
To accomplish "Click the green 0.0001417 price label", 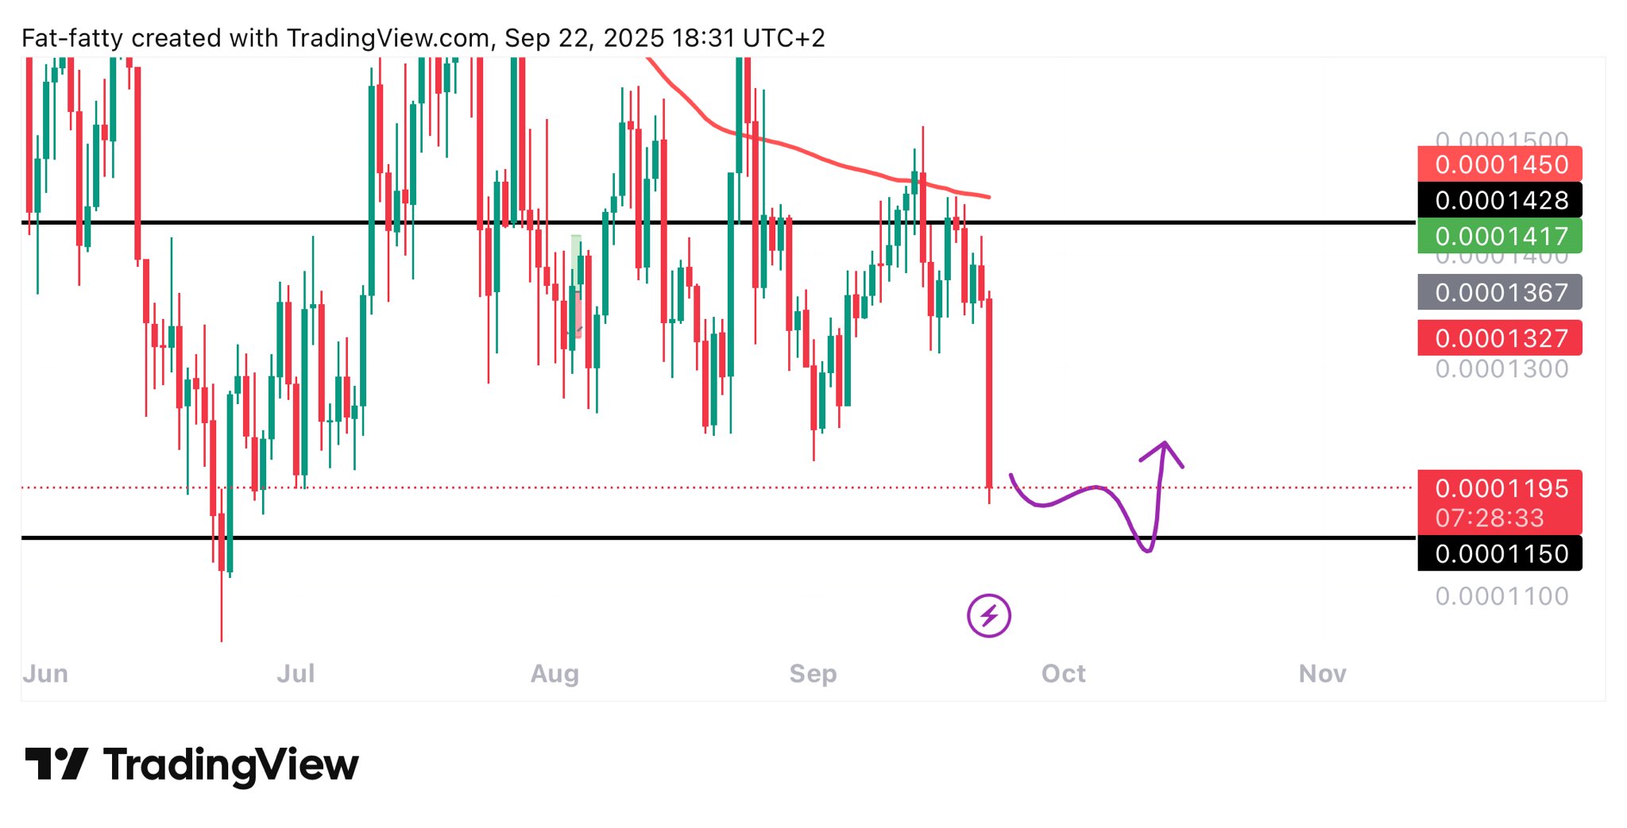I will click(1500, 236).
